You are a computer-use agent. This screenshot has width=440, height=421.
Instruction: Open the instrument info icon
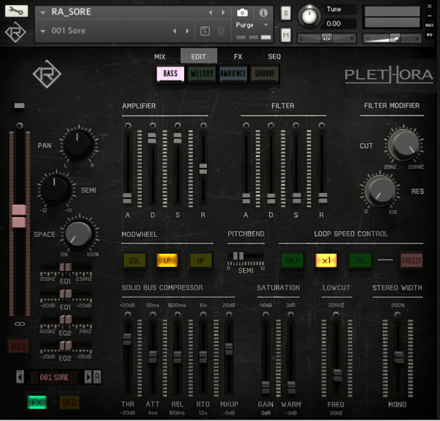263,12
